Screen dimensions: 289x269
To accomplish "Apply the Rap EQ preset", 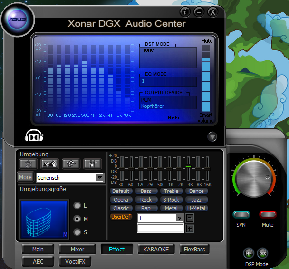I will click(146, 208).
